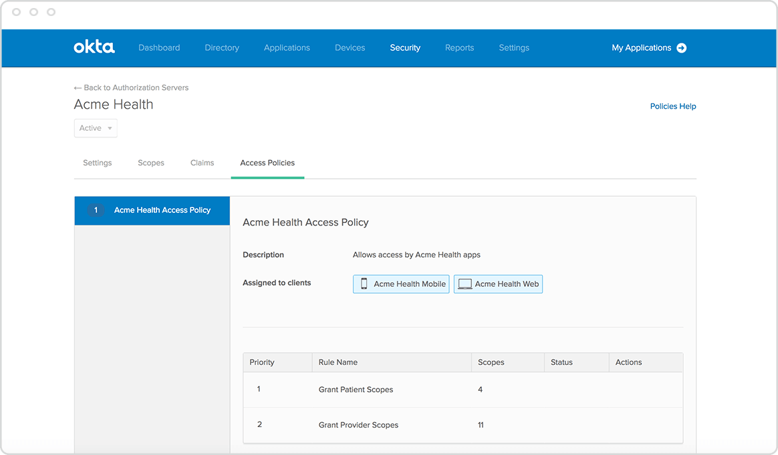Screen dimensions: 778x455
Task: Open the Policies Help link
Action: point(673,106)
